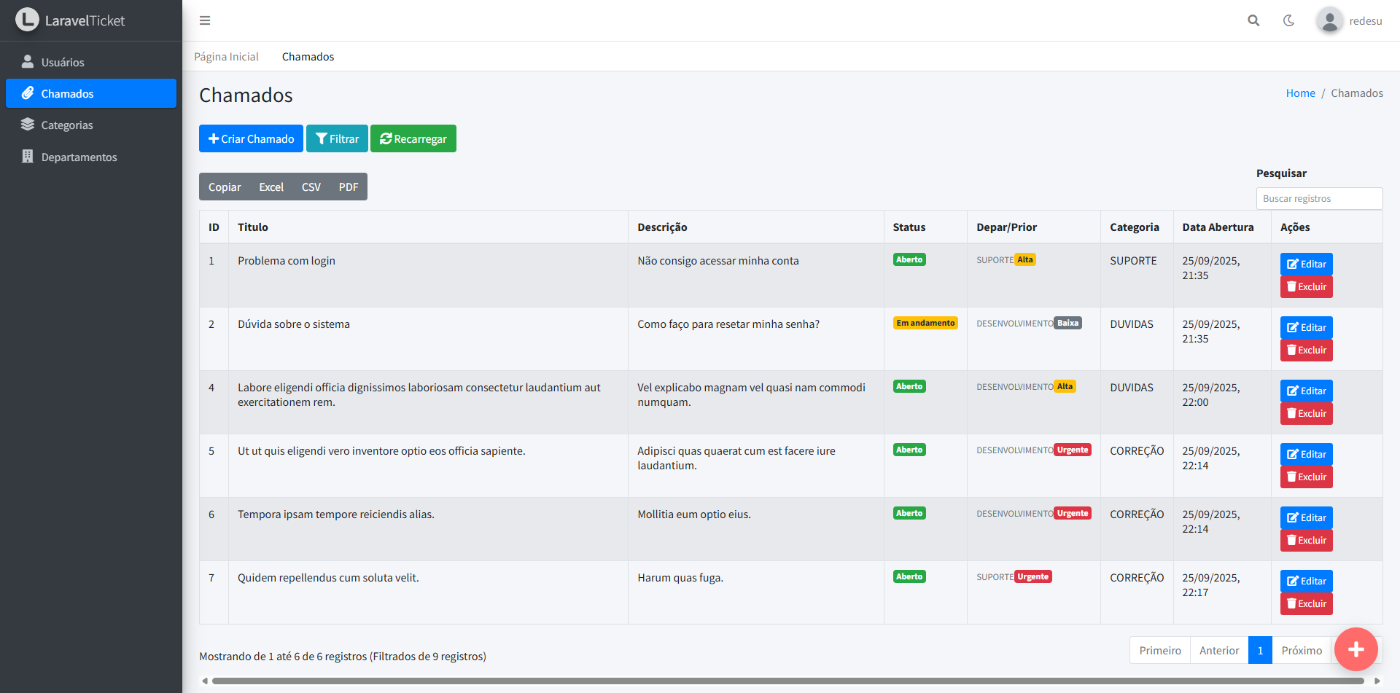Delete the Quidem repellendus ticket

[x=1306, y=603]
